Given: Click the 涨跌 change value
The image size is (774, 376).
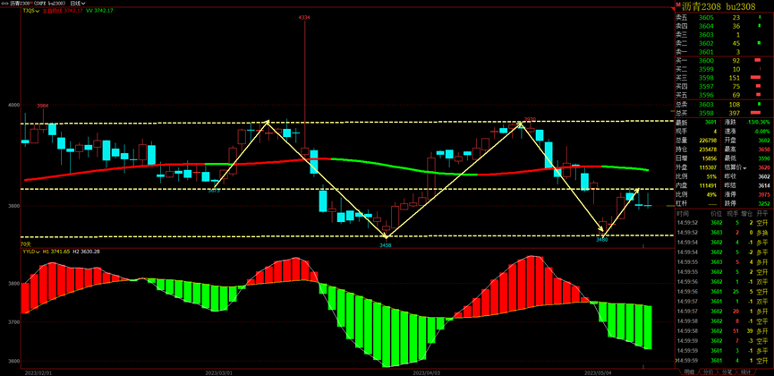Looking at the screenshot, I should point(756,123).
